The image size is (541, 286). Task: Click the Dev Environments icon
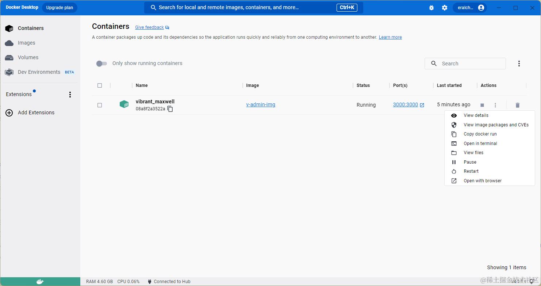tap(9, 72)
